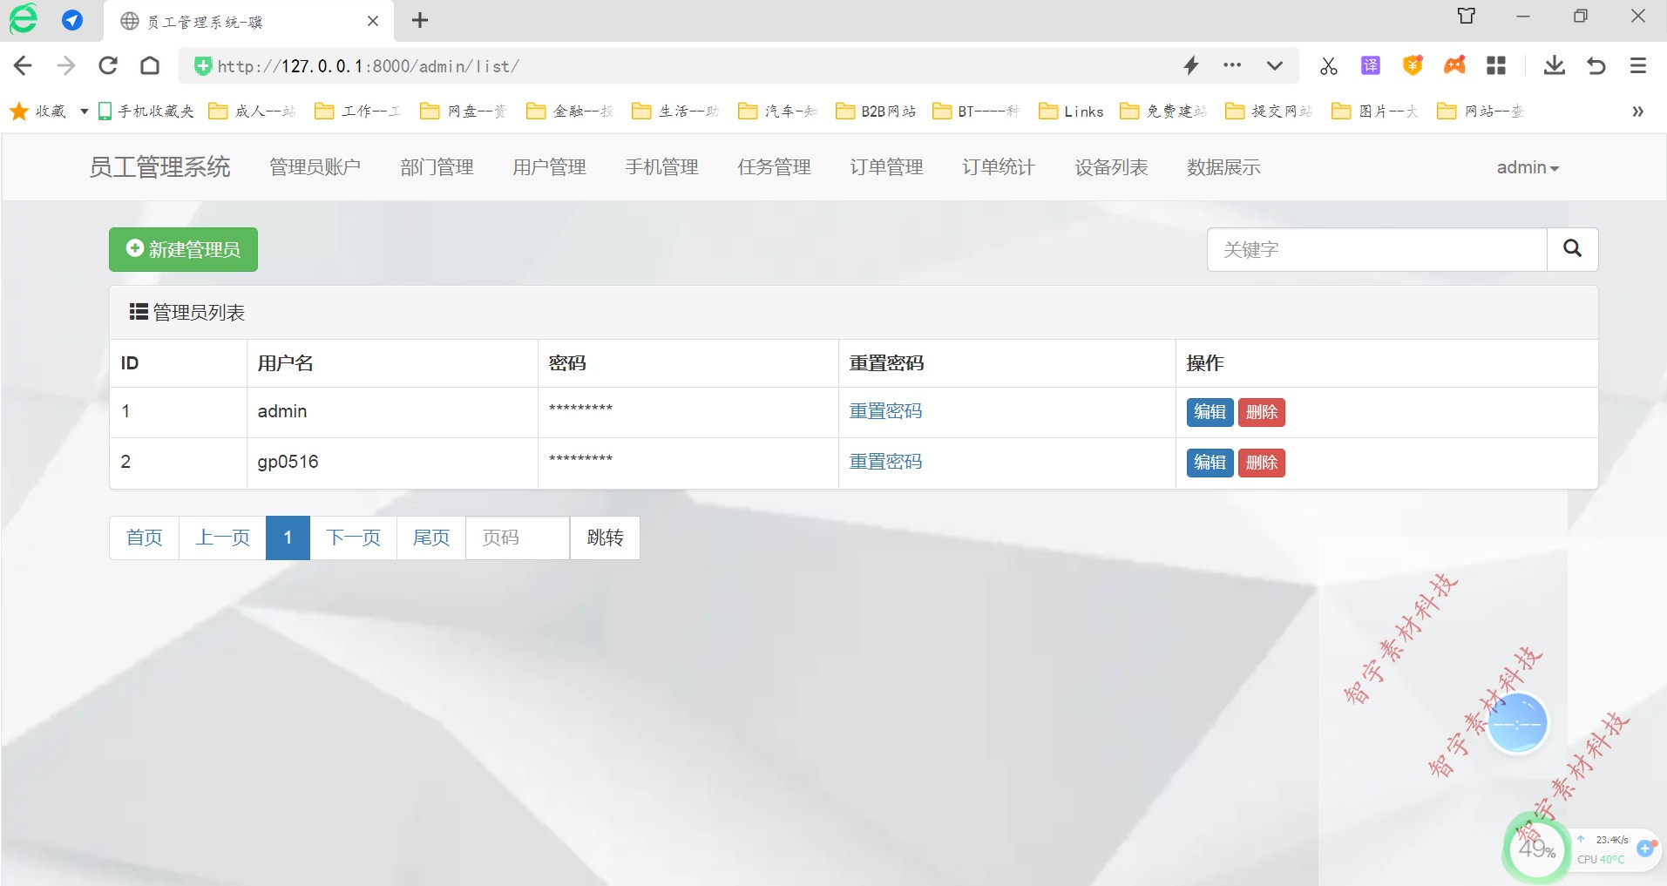Activate the search magnifier beside the keyword box
1667x886 pixels.
[x=1572, y=249]
